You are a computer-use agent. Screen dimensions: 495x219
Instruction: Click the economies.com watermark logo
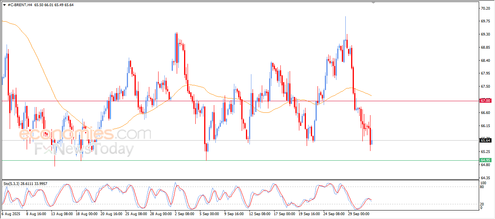click(x=85, y=134)
